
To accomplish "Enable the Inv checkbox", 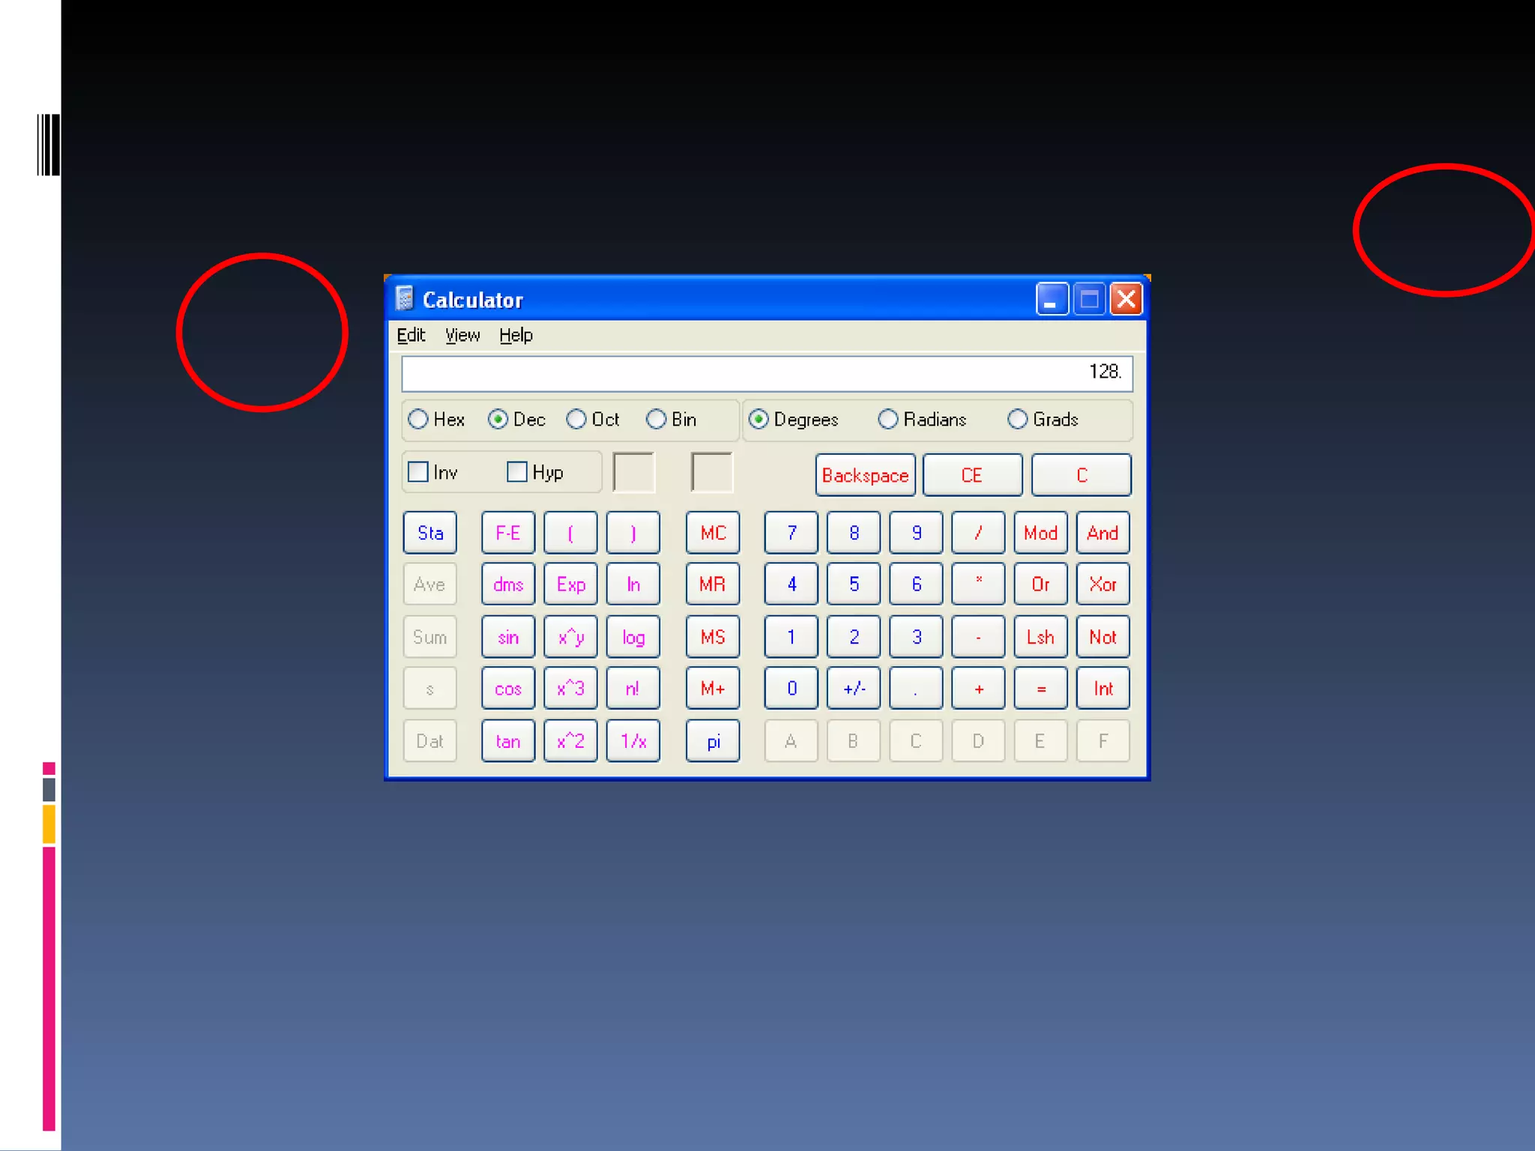I will coord(418,472).
